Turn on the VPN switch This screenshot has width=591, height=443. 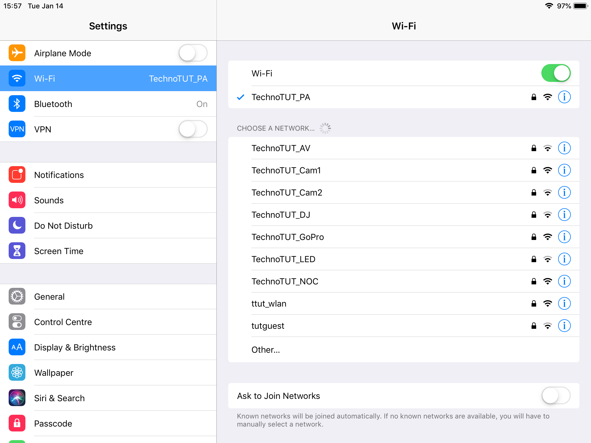[x=193, y=129]
